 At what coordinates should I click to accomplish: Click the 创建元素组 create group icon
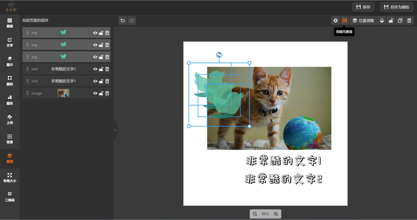tap(345, 20)
